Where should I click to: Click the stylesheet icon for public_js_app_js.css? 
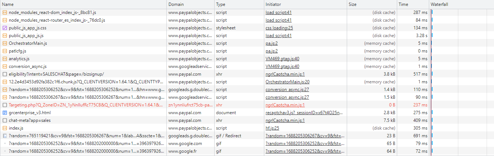tap(5, 28)
